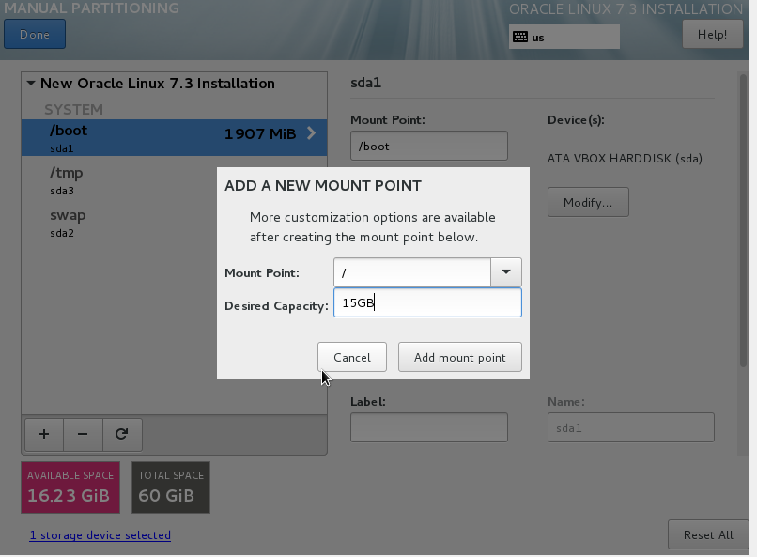This screenshot has width=757, height=557.
Task: Confirm with the Add mount point button
Action: (459, 357)
